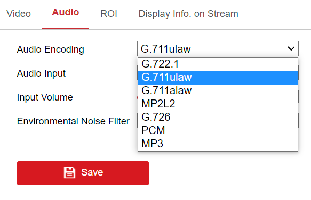Viewport: 311px width, 200px height.
Task: Open the ROI tab
Action: 109,14
